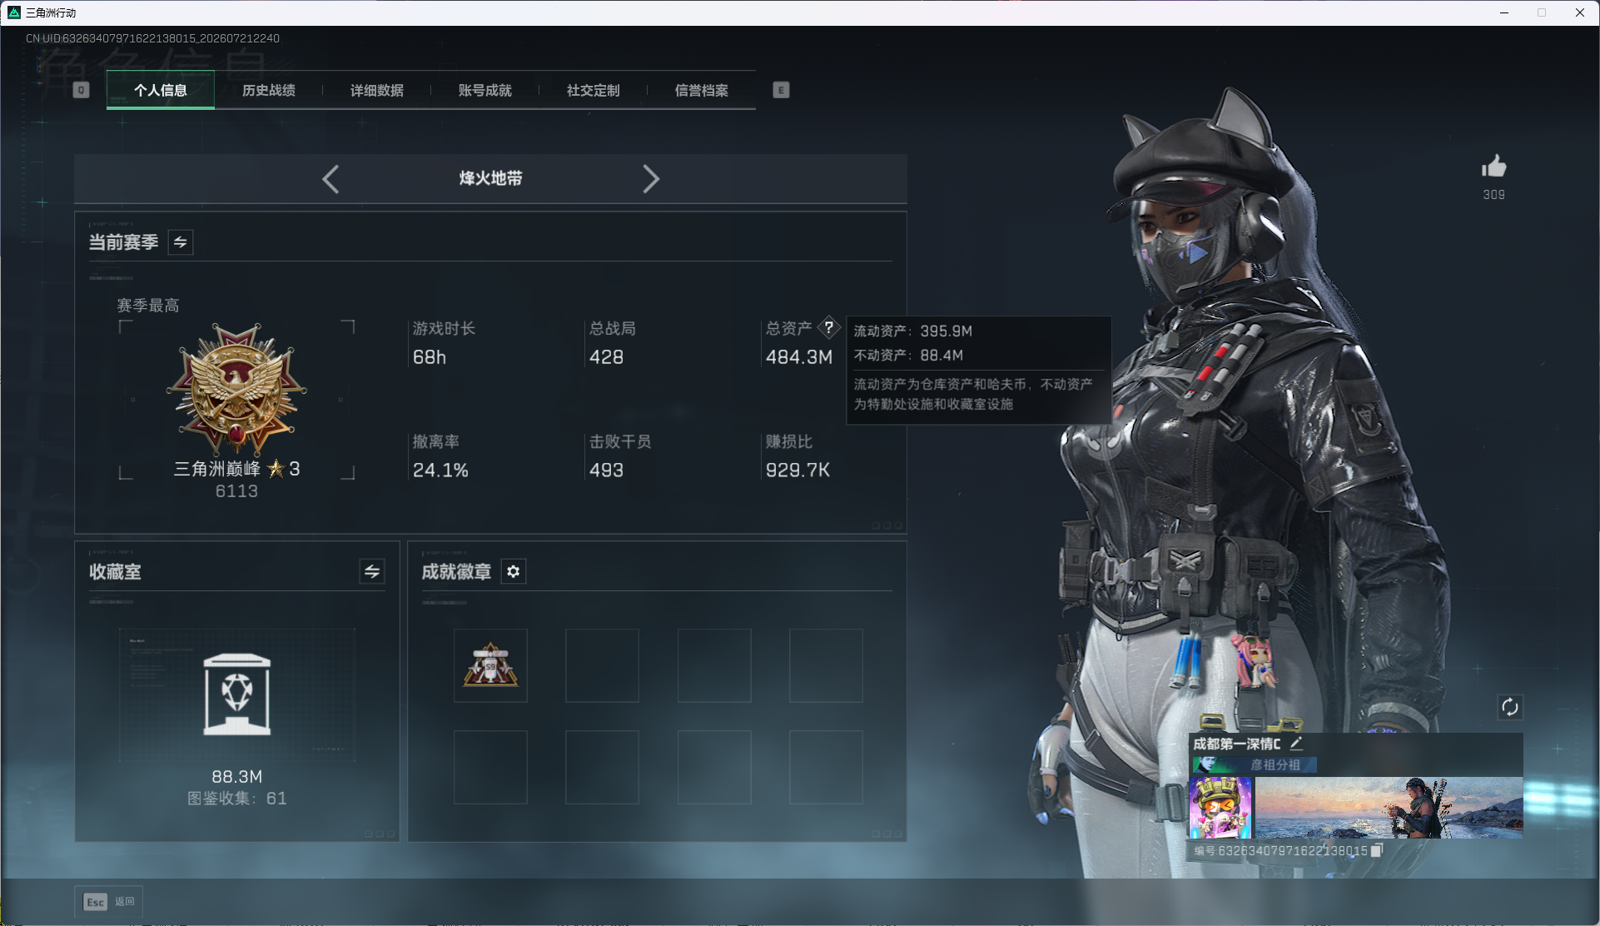Click the 总资产 value 484.3M
This screenshot has width=1600, height=926.
point(799,357)
